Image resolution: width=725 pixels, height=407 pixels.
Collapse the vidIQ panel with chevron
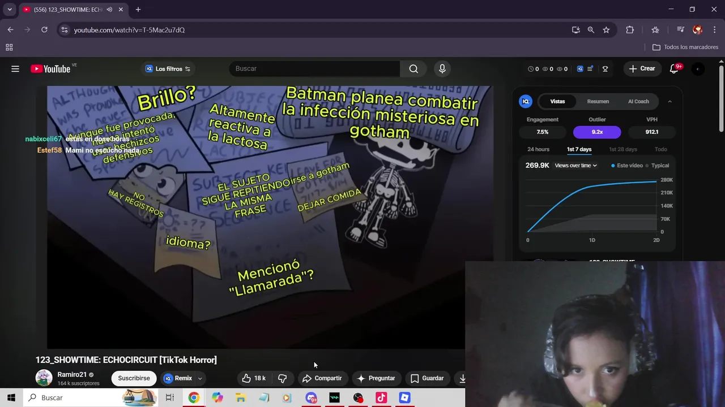point(669,101)
